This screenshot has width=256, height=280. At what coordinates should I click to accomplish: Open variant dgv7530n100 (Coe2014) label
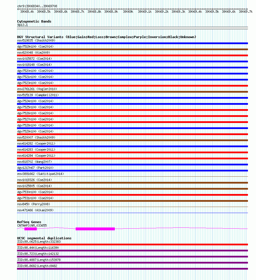[x=35, y=192]
